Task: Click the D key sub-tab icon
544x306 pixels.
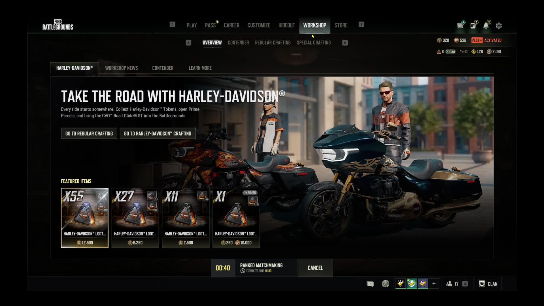Action: tap(345, 43)
